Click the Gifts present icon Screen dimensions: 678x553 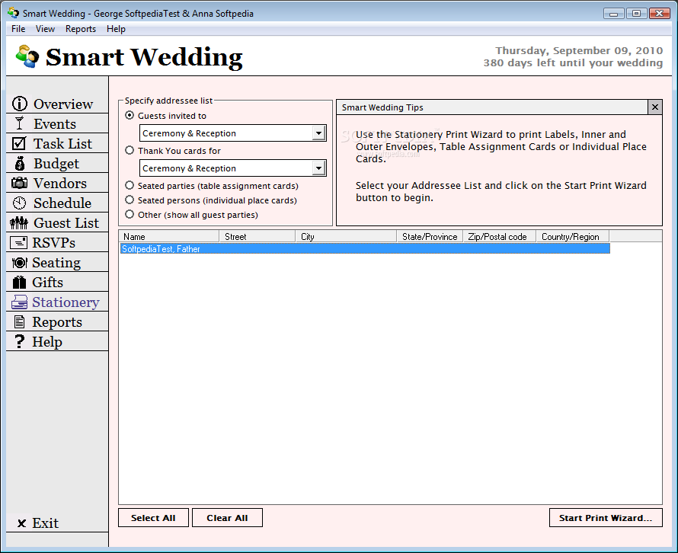coord(19,282)
